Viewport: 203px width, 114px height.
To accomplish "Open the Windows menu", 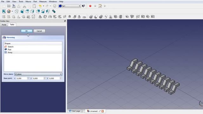I will tap(53, 2).
